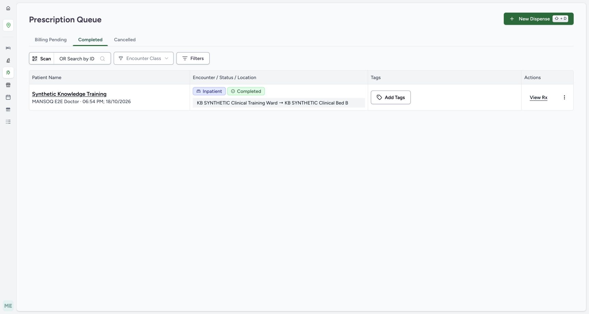Click the Prescription Queue heading

[x=65, y=19]
